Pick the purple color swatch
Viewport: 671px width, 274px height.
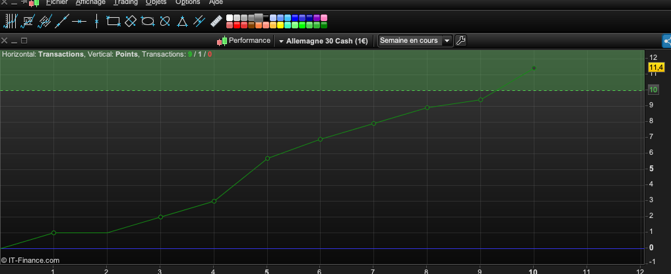(x=317, y=18)
